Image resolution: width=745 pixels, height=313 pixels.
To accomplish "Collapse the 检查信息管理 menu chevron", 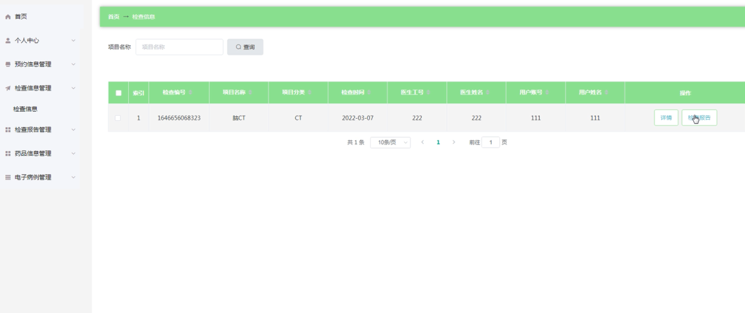I will pos(74,88).
